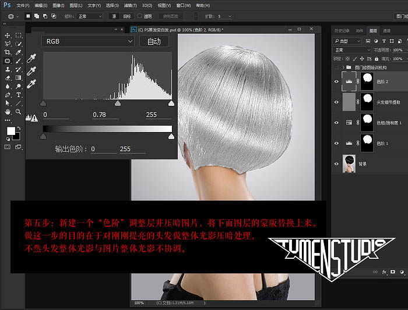Switch to the 历史记录 tab
The width and height of the screenshot is (408, 310).
click(342, 31)
